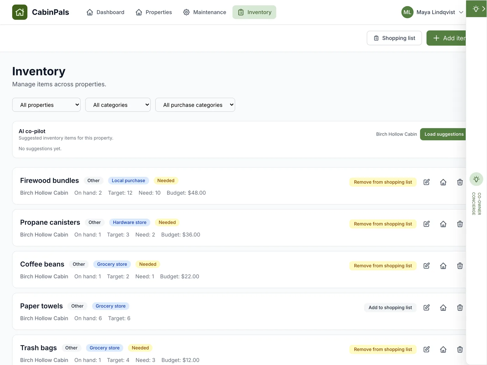Edit the Trash bags item

pyautogui.click(x=426, y=349)
